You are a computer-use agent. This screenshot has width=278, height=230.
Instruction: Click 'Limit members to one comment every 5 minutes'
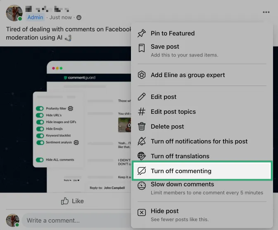pos(207,192)
